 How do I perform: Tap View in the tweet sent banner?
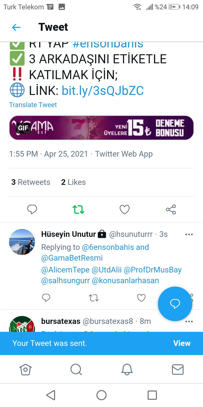point(182,343)
